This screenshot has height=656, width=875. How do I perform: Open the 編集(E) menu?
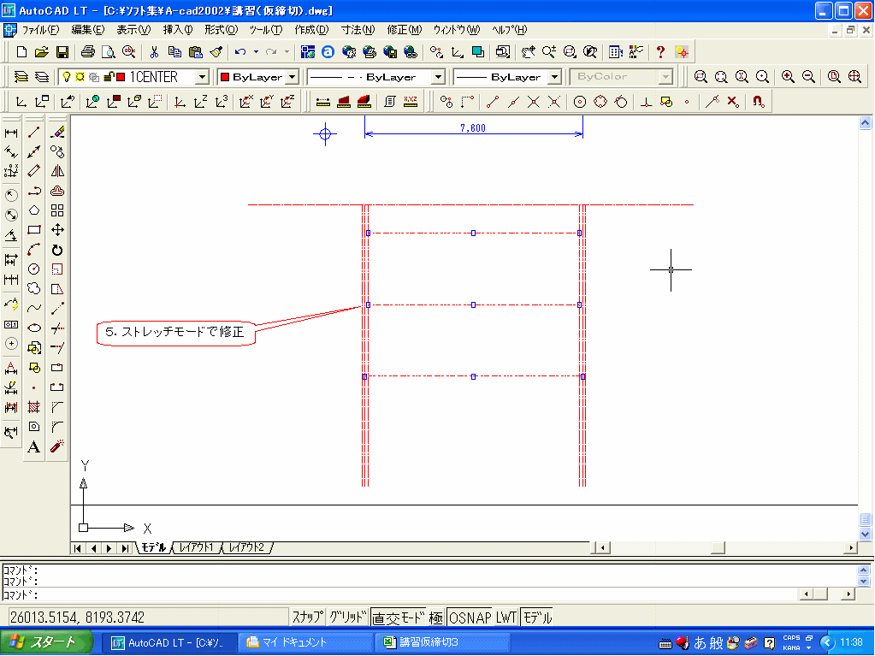pos(87,30)
